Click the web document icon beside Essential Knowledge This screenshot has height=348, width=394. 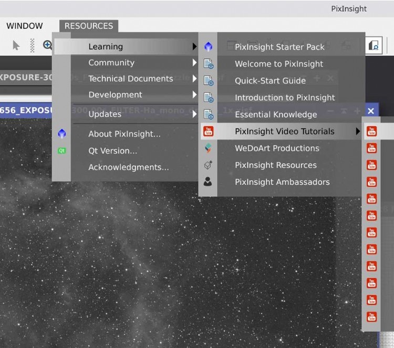coord(209,114)
